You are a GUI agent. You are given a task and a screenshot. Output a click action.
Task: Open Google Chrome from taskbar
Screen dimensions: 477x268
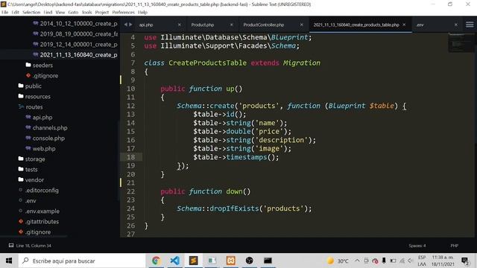[156, 261]
